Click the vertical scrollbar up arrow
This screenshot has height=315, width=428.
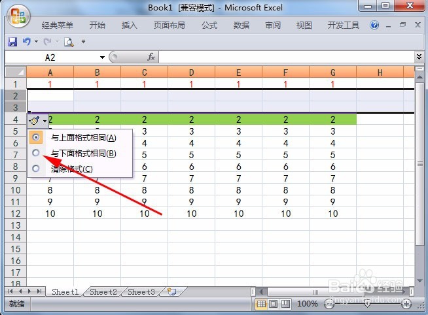[x=419, y=77]
